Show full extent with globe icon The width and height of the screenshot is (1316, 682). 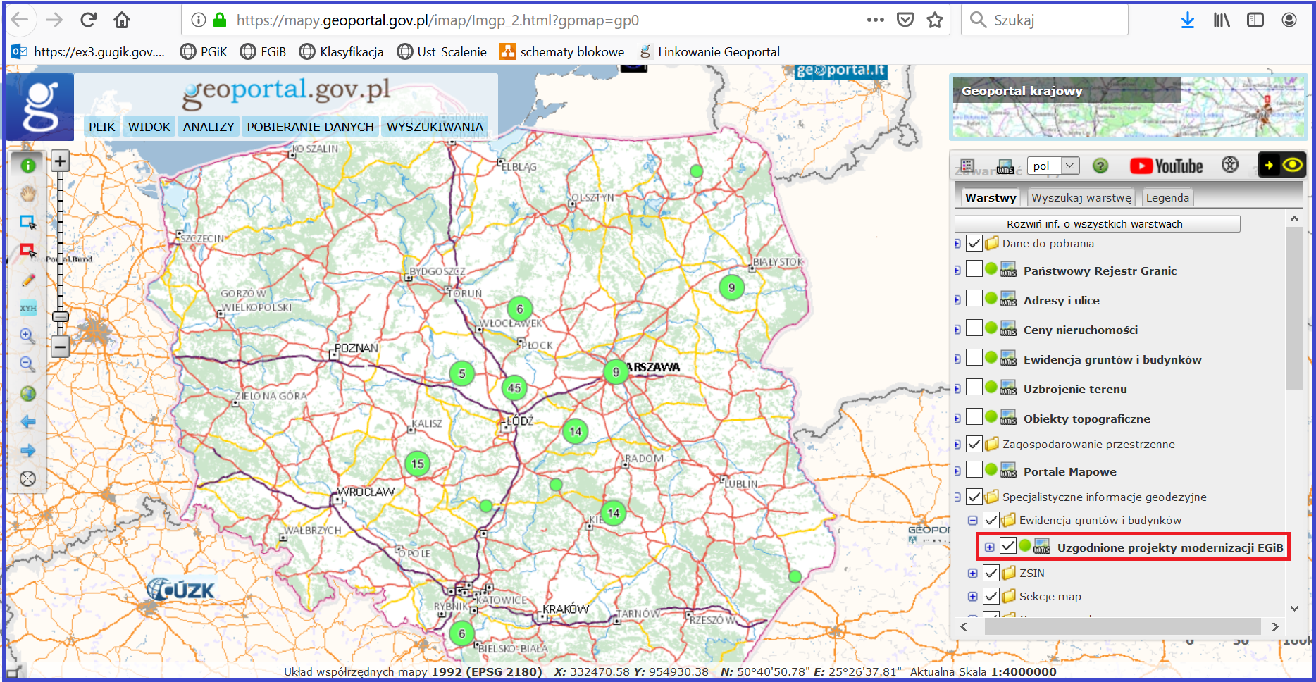27,394
